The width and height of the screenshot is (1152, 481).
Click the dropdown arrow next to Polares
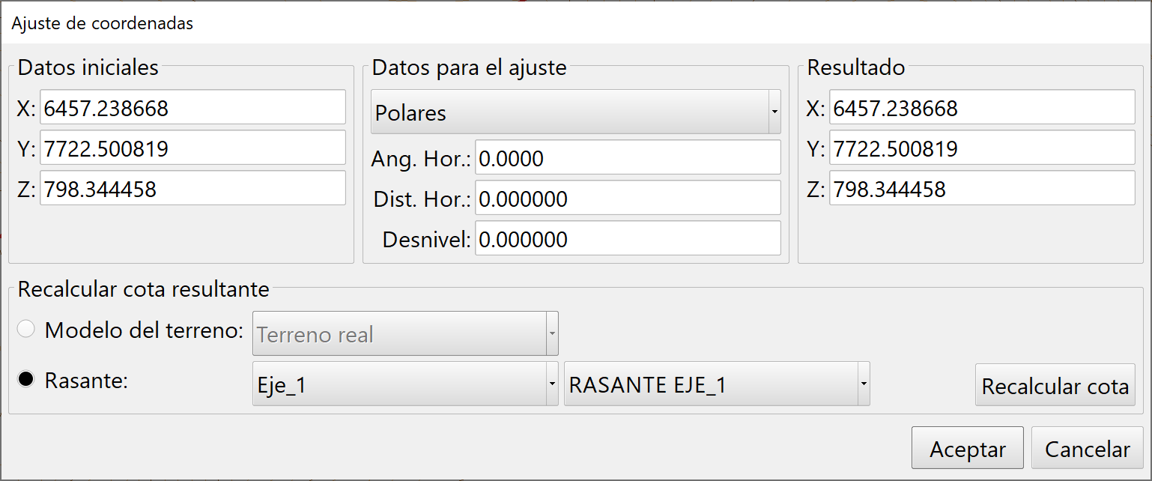tap(774, 112)
